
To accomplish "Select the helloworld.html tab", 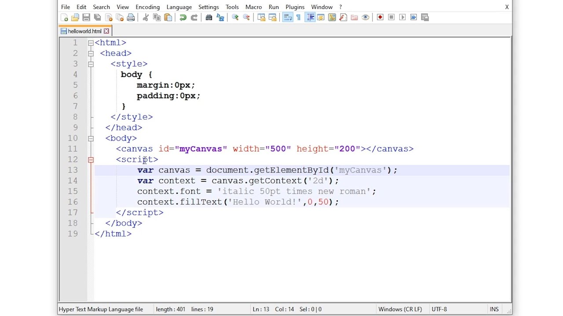I will (84, 31).
